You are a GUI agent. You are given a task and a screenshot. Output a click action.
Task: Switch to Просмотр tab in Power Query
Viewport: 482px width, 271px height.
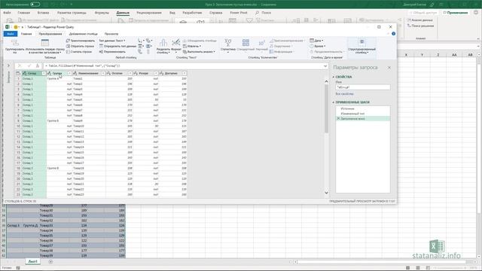(111, 34)
